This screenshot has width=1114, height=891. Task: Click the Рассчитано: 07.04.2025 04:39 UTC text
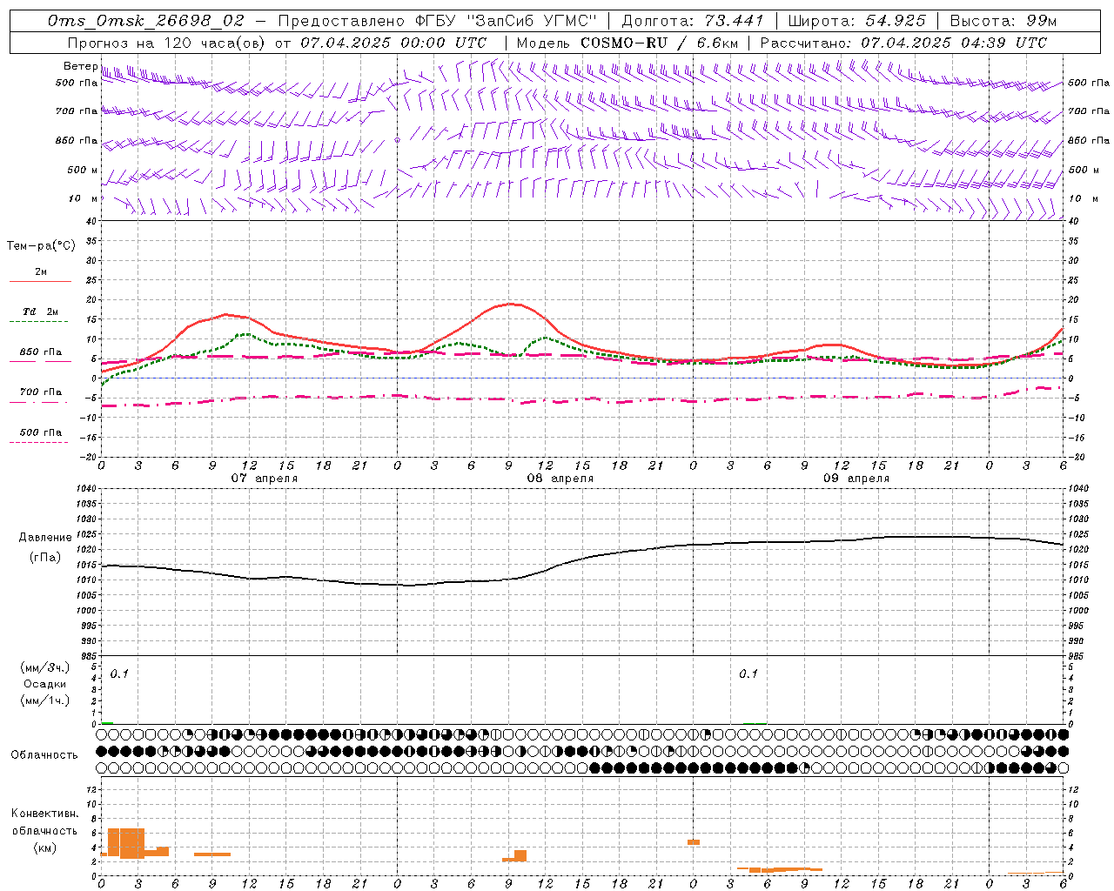(x=903, y=42)
